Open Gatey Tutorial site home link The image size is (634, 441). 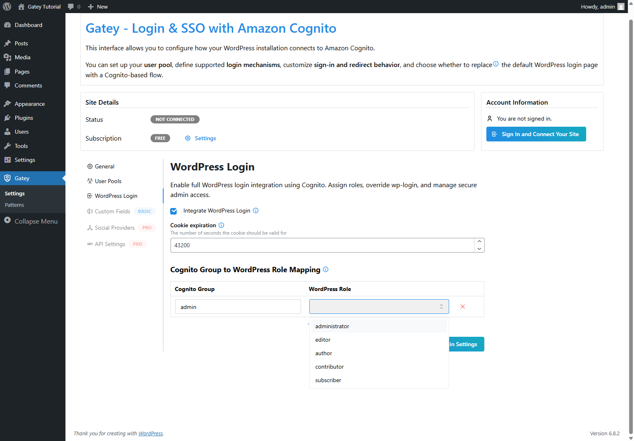point(39,7)
